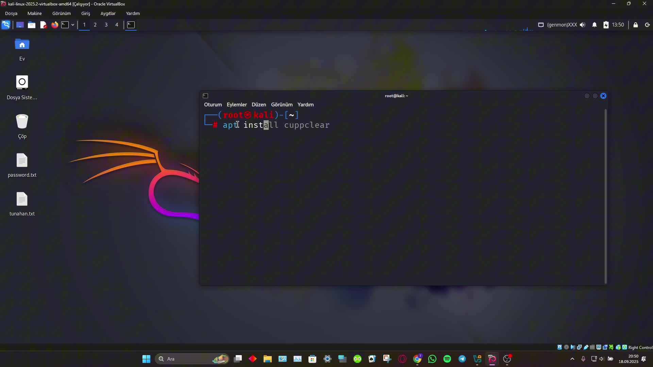Open the Kali applications menu icon
This screenshot has height=367, width=653.
6,25
